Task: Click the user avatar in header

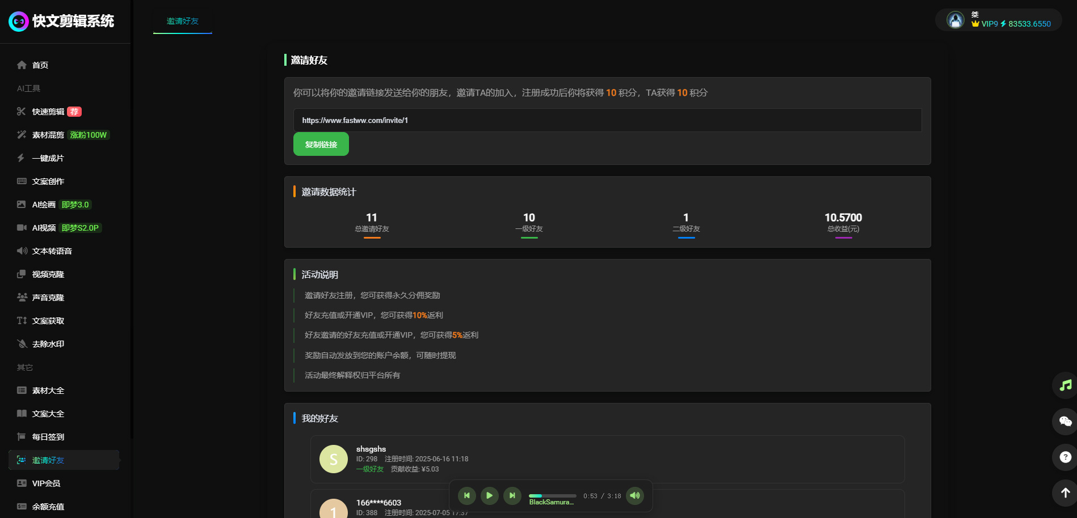Action: (x=956, y=20)
